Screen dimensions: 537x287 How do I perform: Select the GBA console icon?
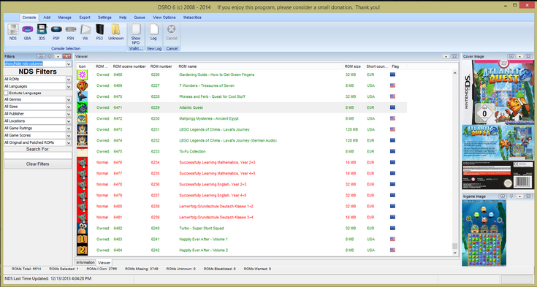tap(28, 30)
